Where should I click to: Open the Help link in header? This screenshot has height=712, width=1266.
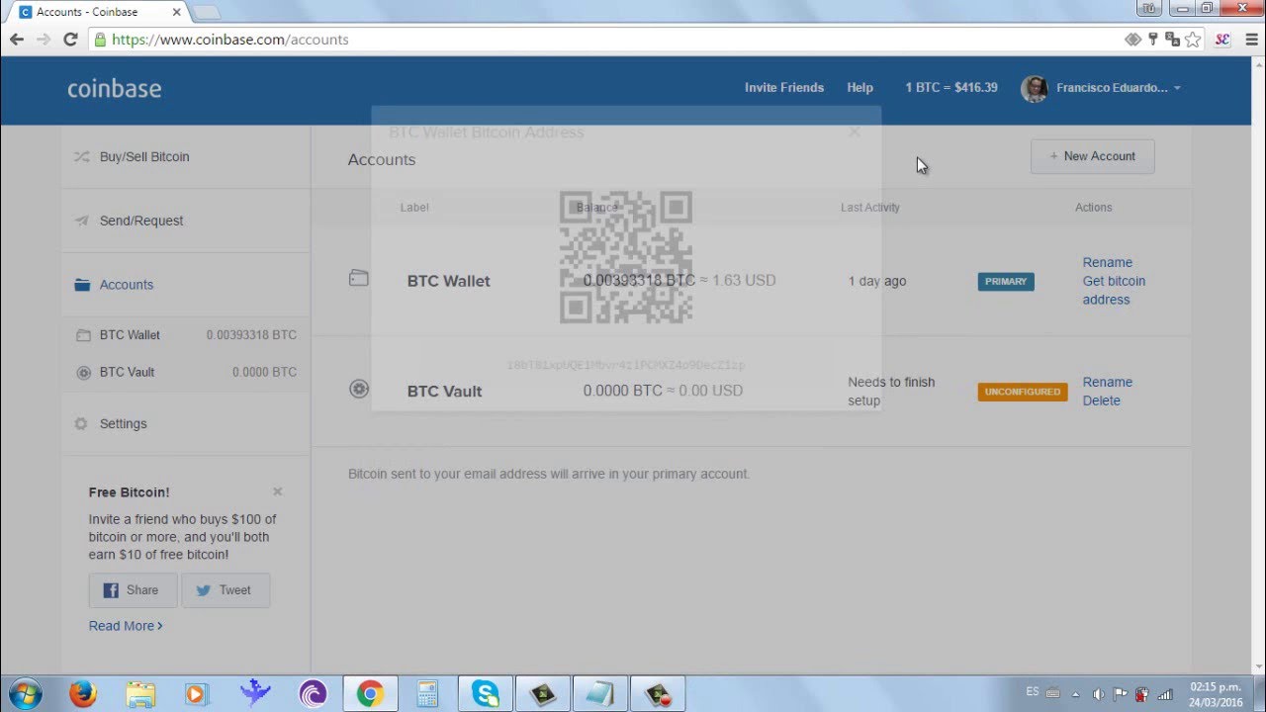(859, 88)
